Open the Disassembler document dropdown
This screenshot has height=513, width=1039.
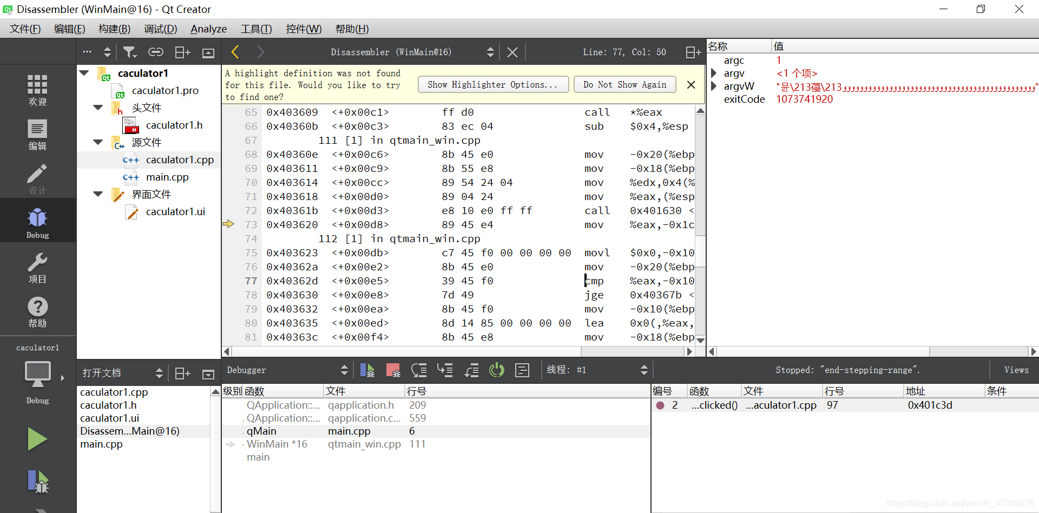490,52
